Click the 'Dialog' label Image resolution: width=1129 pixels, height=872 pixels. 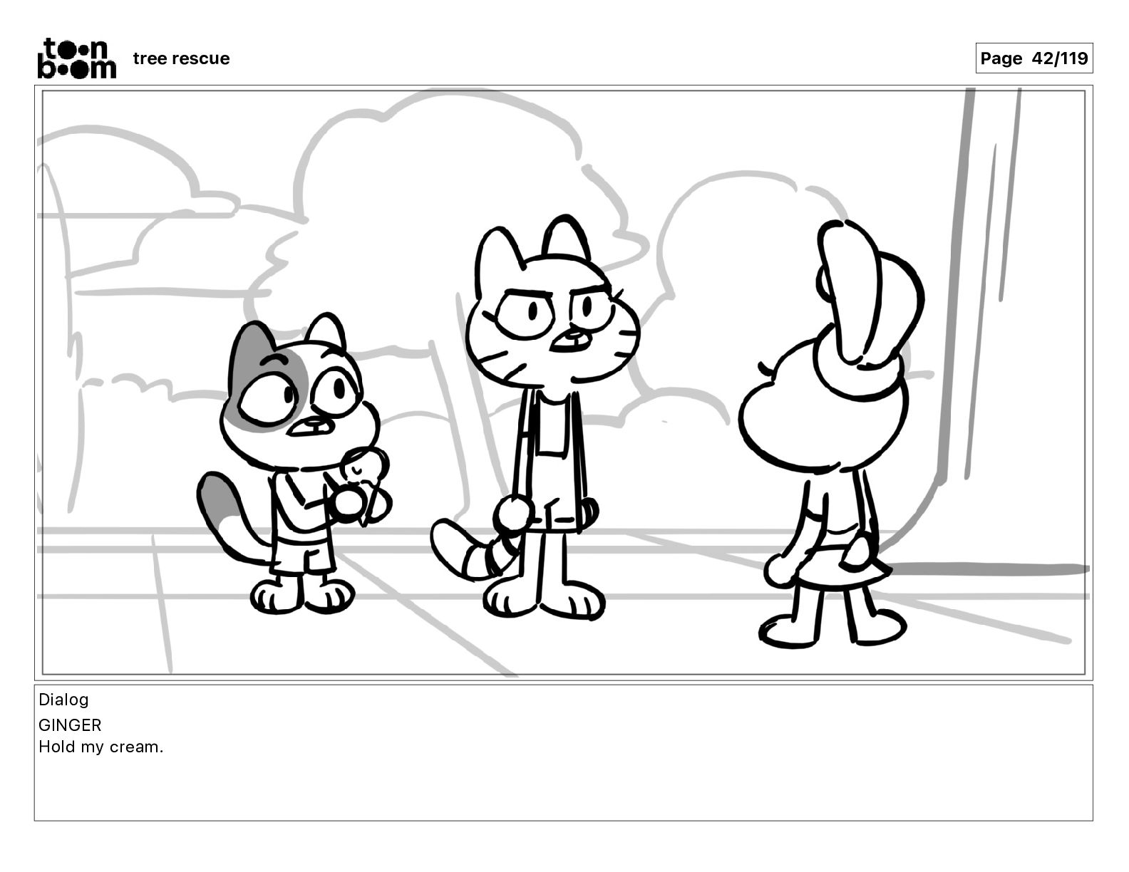63,700
